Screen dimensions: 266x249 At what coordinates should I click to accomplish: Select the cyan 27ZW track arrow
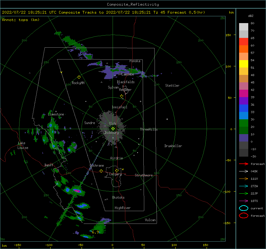tap(244, 186)
